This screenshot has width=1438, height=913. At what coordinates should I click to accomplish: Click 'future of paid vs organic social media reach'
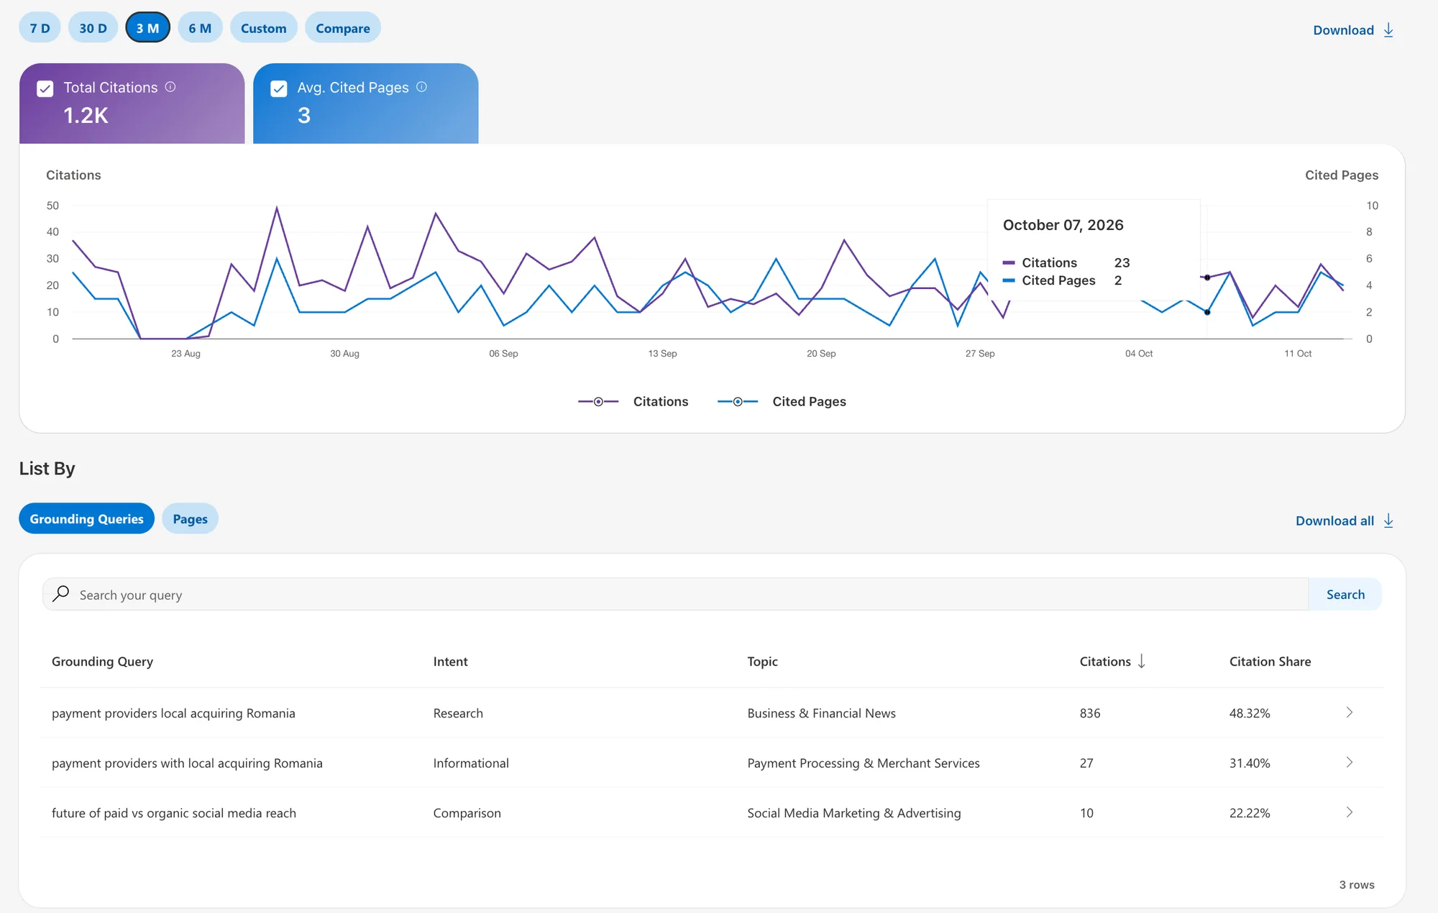[x=174, y=813]
